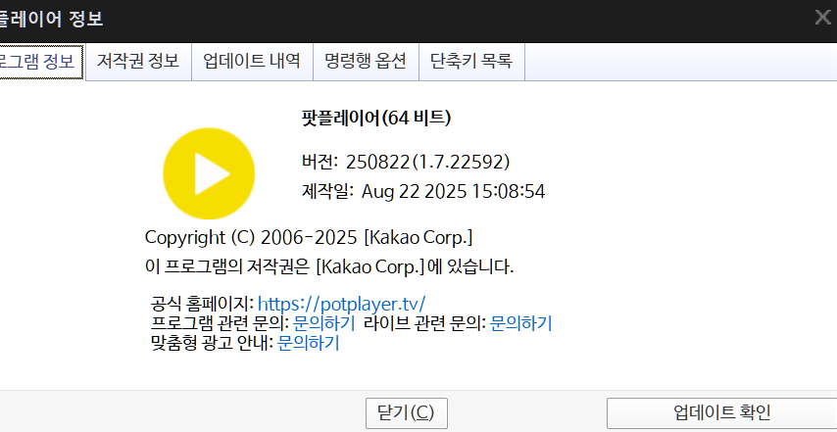837x432 pixels.
Task: Click the 팟플레이어(64 비트) title text
Action: click(377, 118)
